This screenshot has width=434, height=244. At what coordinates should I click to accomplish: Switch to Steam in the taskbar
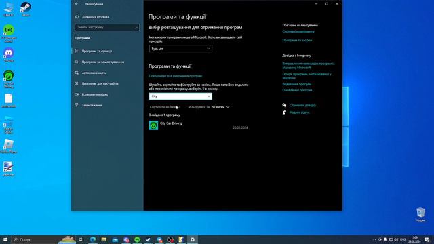(148, 239)
